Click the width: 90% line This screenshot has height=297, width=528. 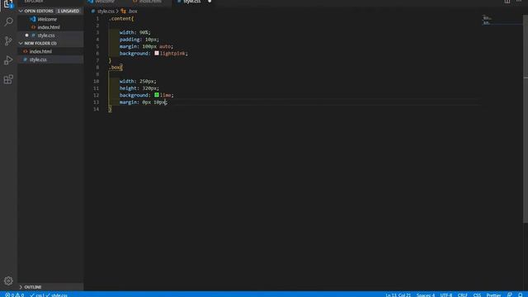134,32
